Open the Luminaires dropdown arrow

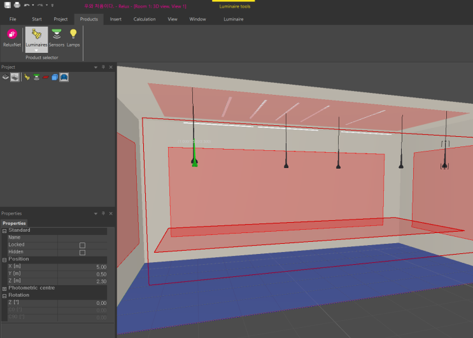37,50
